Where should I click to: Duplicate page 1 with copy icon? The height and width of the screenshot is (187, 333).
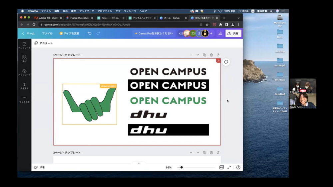(204, 55)
